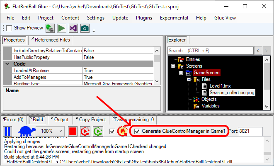Click the Explorer tree scrollbar down arrow

click(x=267, y=107)
